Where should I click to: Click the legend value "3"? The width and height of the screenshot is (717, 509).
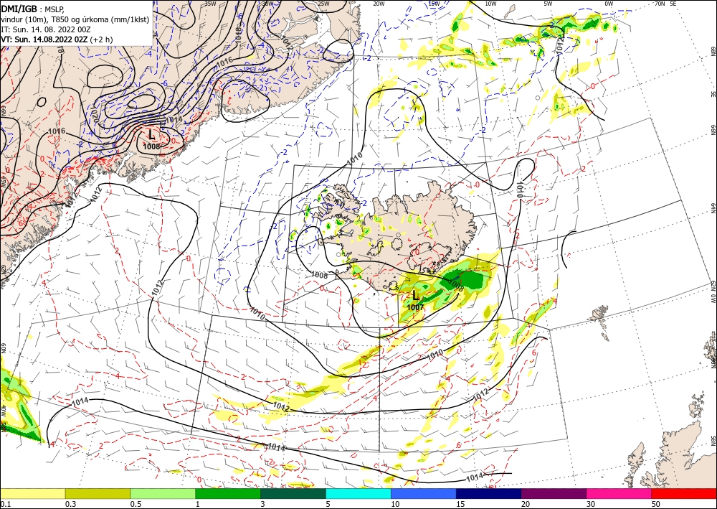[x=263, y=504]
